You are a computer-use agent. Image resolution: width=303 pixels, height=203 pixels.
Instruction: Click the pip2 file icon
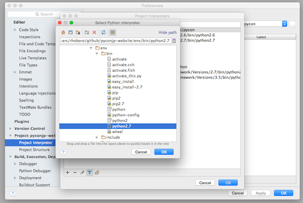pos(109,98)
